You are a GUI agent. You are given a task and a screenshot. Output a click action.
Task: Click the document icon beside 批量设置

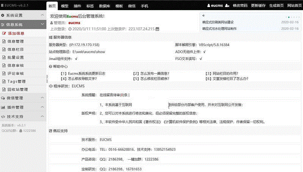pyautogui.click(x=4, y=57)
